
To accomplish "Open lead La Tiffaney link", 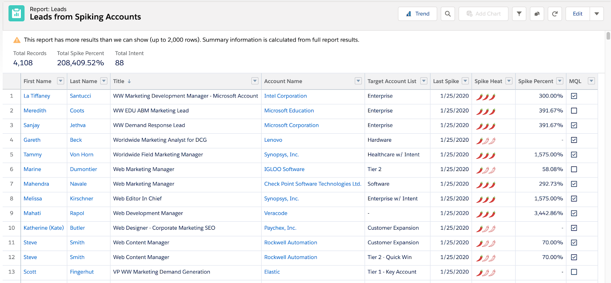I will (37, 96).
